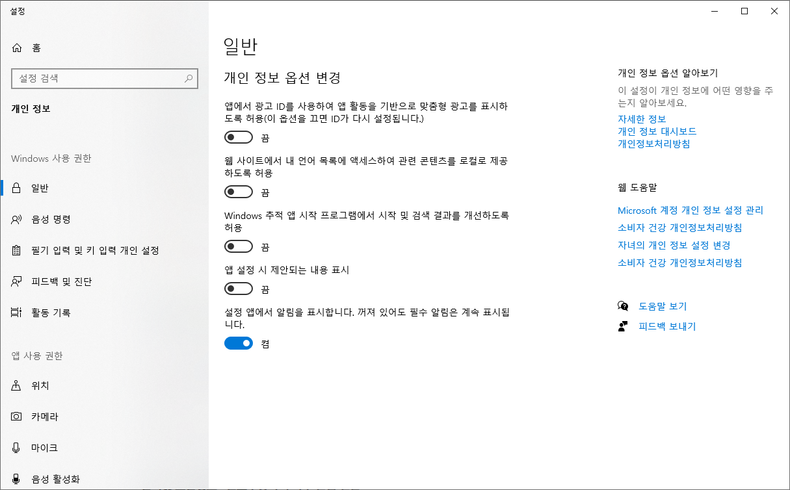Turn off the settings app notifications toggle
Image resolution: width=790 pixels, height=490 pixels.
tap(238, 342)
